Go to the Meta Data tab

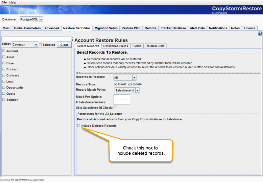(x=198, y=28)
